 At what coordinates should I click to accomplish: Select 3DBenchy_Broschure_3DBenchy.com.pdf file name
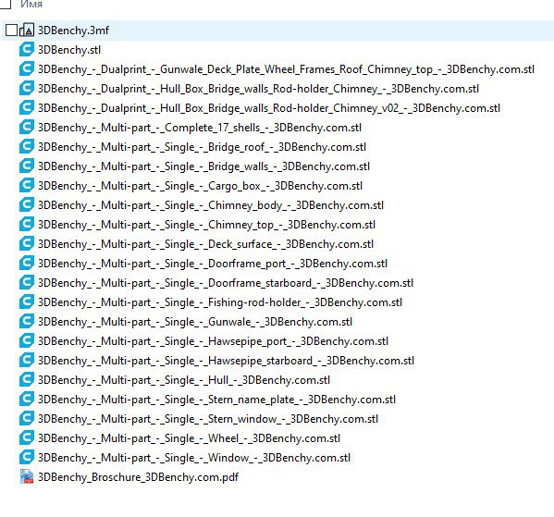point(138,477)
